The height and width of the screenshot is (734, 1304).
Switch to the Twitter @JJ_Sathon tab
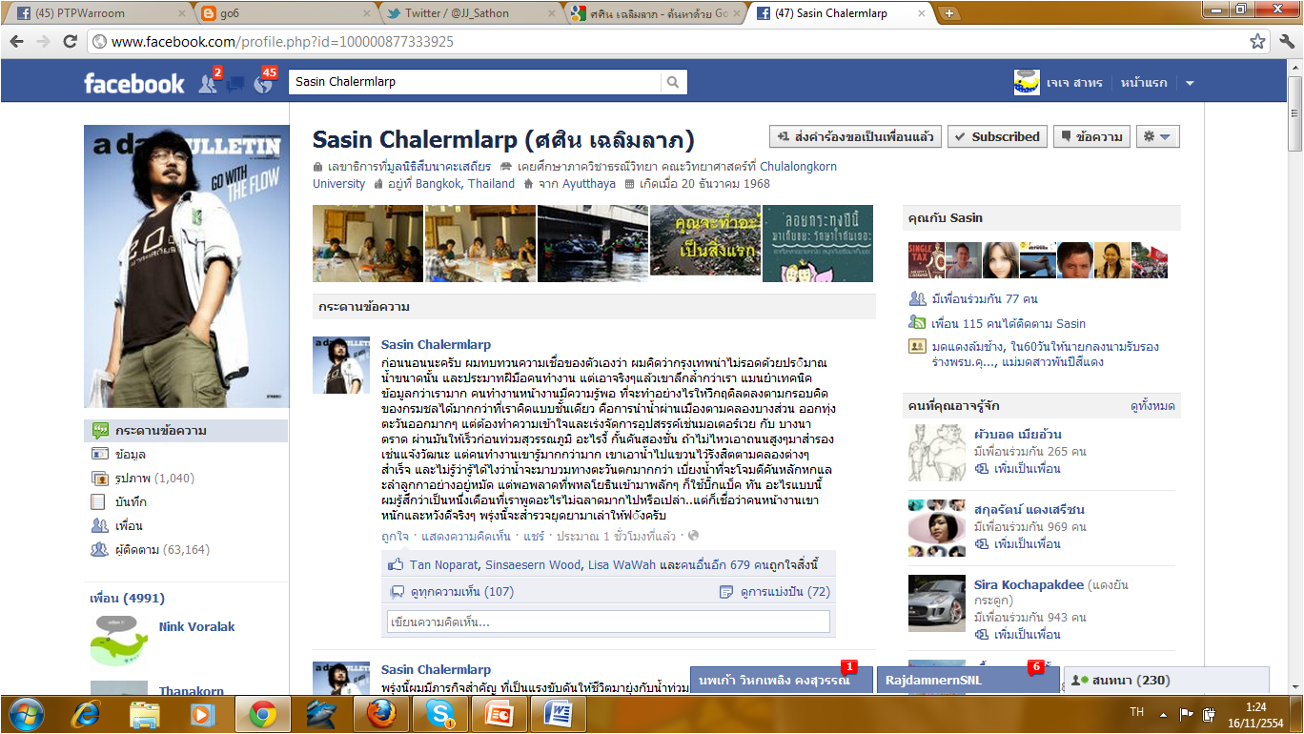point(465,13)
